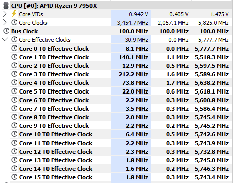Click the clock icon beside Bus Clock

(x=6, y=31)
